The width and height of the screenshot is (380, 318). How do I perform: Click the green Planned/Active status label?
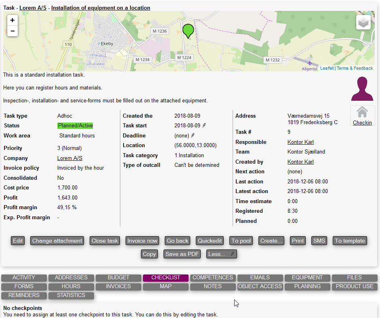point(75,126)
